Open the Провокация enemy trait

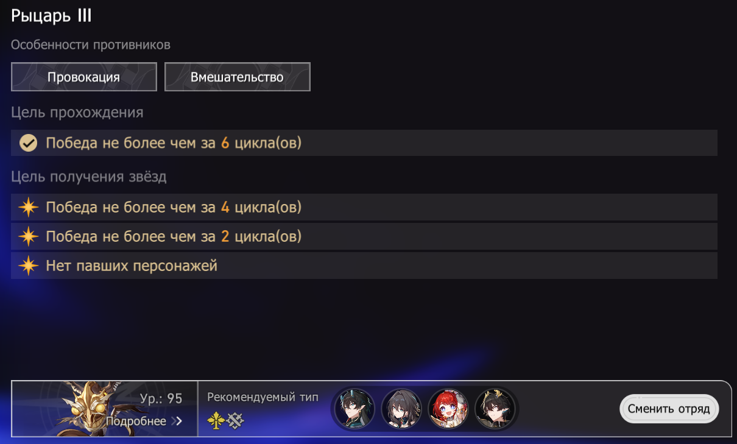coord(84,77)
